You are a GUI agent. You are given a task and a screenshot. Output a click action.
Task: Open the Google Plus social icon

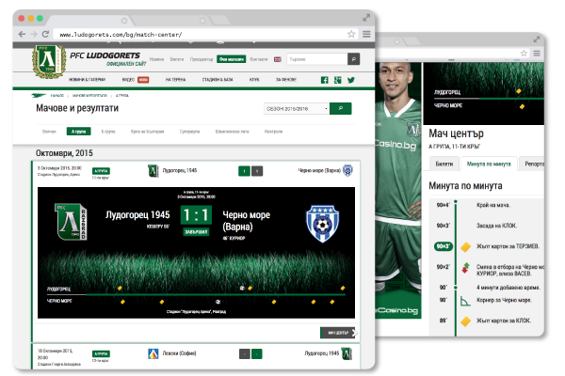(x=338, y=80)
